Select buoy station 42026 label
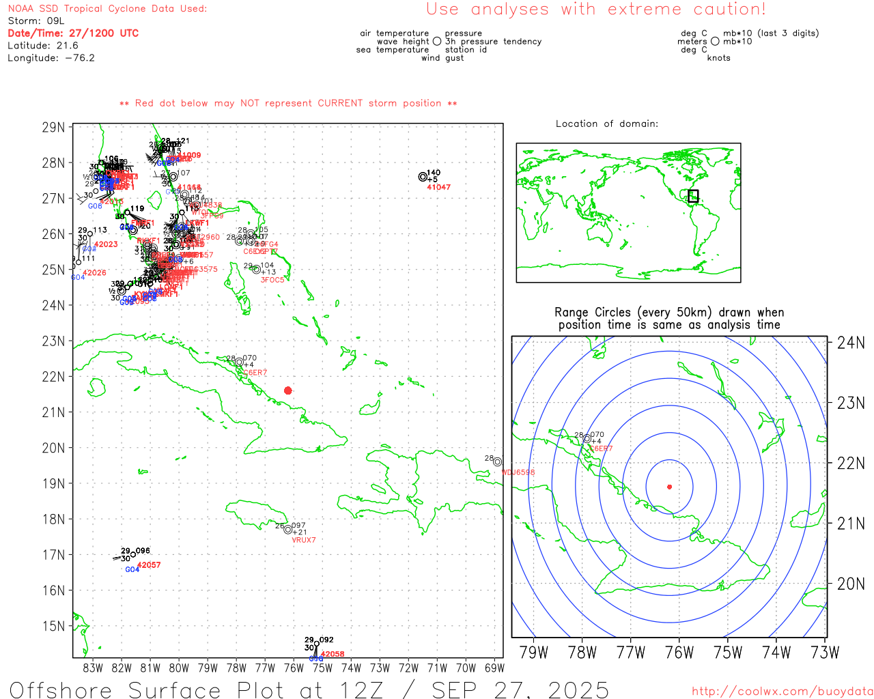Viewport: 874px width, 699px height. [x=94, y=273]
